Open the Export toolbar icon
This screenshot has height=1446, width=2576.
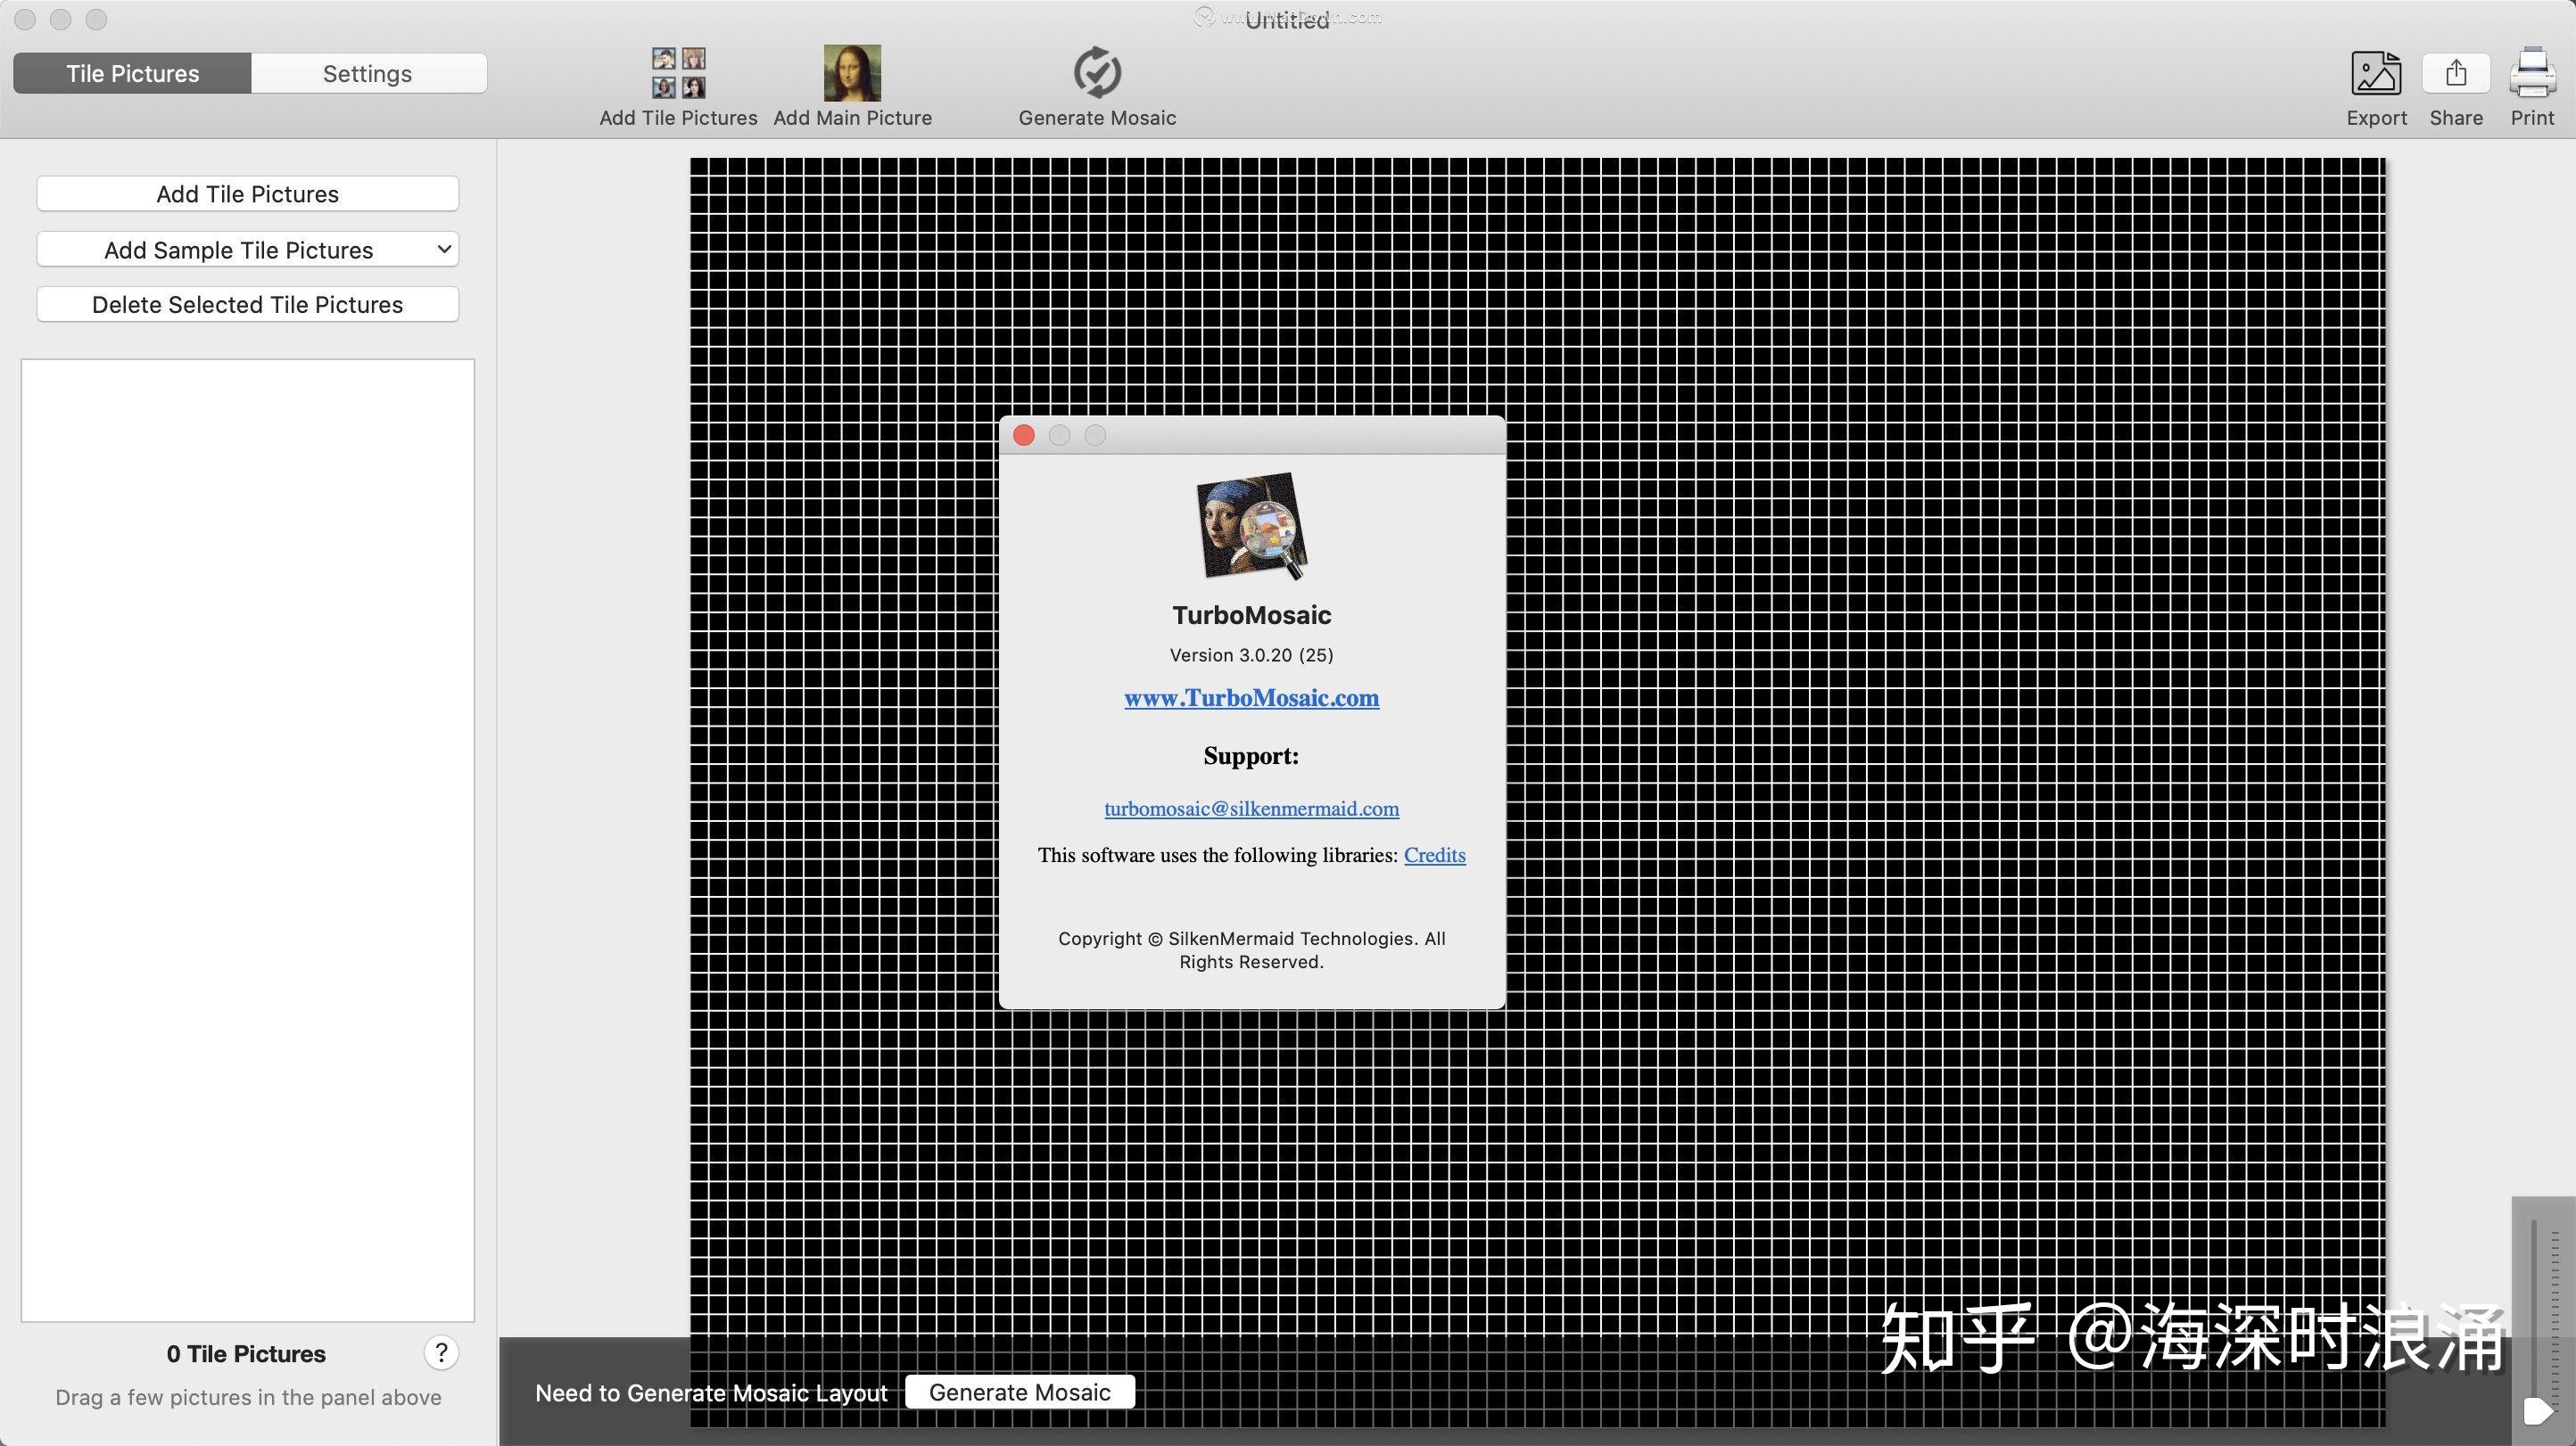[2376, 73]
